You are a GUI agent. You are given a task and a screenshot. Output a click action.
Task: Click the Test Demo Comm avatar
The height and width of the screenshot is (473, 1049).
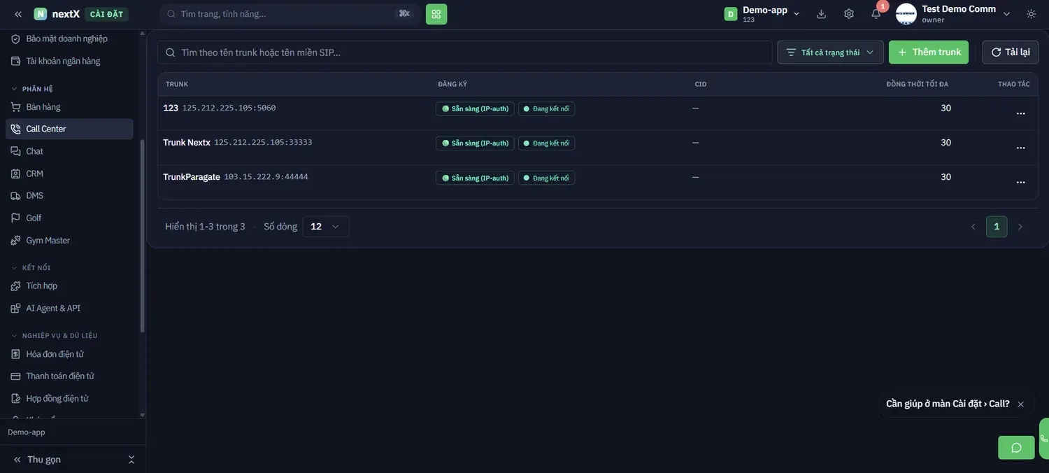[x=906, y=14]
